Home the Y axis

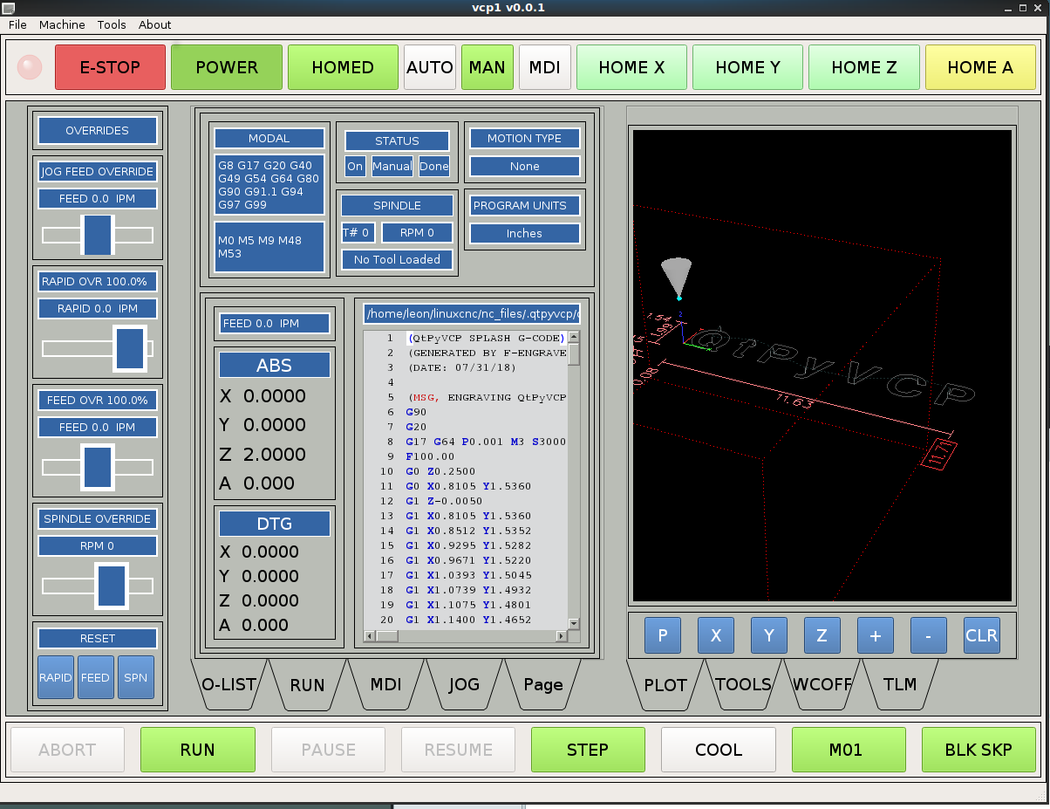click(x=748, y=67)
